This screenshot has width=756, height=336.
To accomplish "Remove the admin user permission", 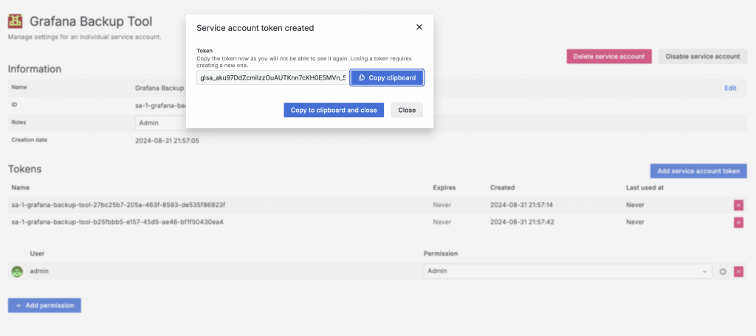I will coord(738,271).
